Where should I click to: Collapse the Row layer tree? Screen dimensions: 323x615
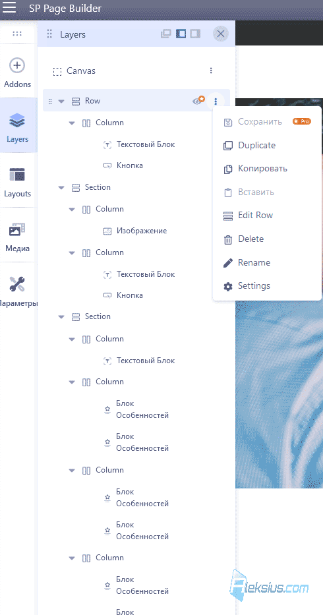[x=61, y=102]
